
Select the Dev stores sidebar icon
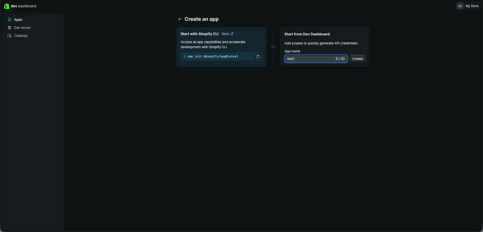click(x=9, y=28)
